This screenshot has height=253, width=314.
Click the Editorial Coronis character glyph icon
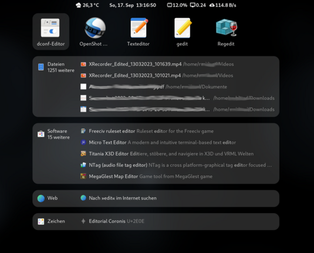click(83, 221)
